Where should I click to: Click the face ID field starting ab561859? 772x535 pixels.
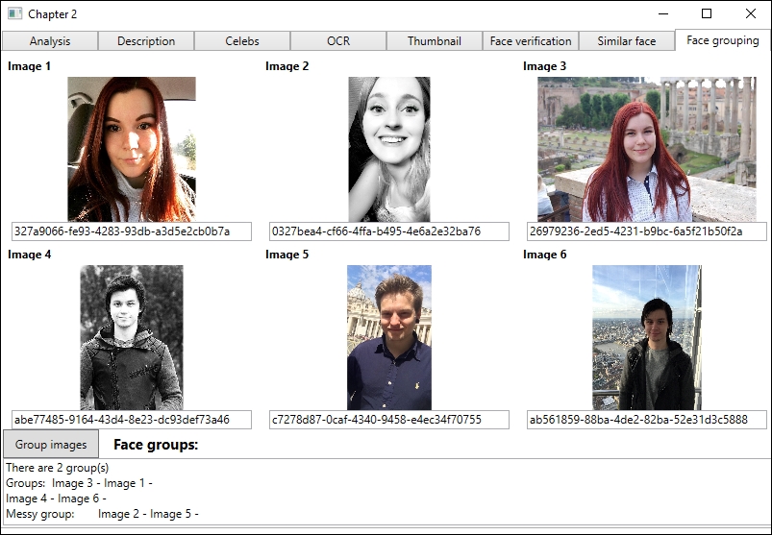(646, 420)
